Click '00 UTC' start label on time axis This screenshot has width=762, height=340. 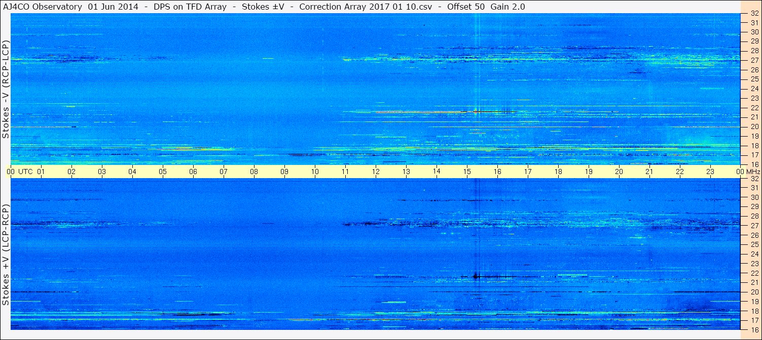tap(20, 172)
